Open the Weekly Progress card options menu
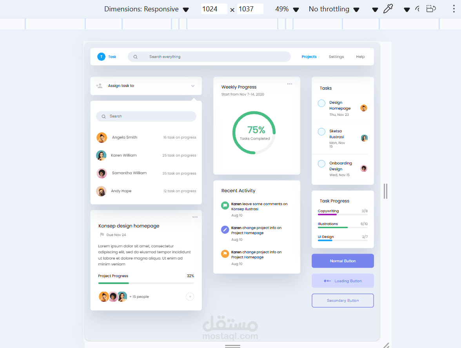 click(290, 84)
